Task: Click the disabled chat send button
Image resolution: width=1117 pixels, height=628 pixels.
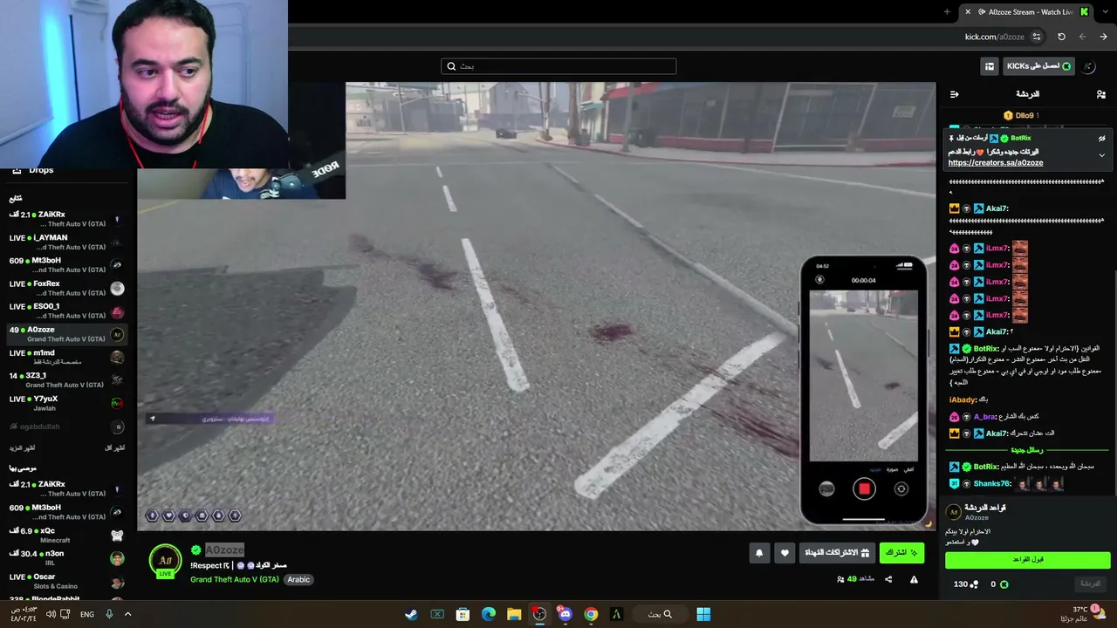Action: click(1091, 584)
